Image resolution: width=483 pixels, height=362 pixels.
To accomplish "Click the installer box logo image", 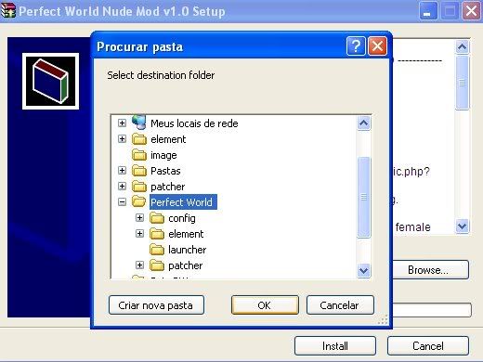I will (50, 81).
